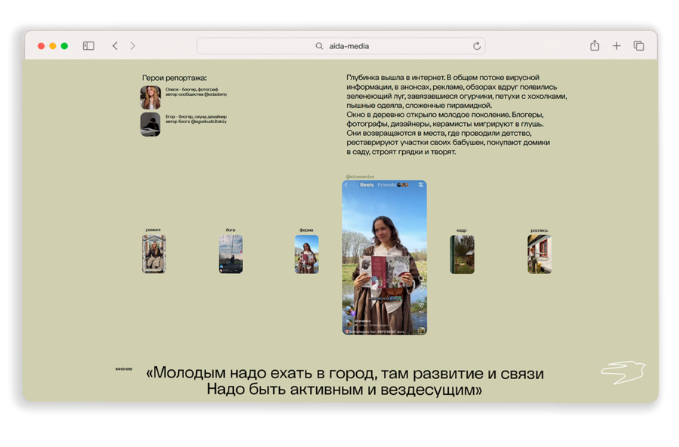Select the роспись video thumbnail
This screenshot has width=679, height=447.
(x=539, y=254)
